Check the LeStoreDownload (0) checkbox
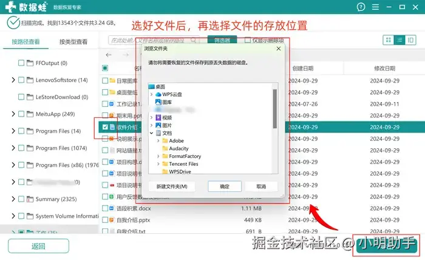Image resolution: width=425 pixels, height=260 pixels. (x=21, y=97)
